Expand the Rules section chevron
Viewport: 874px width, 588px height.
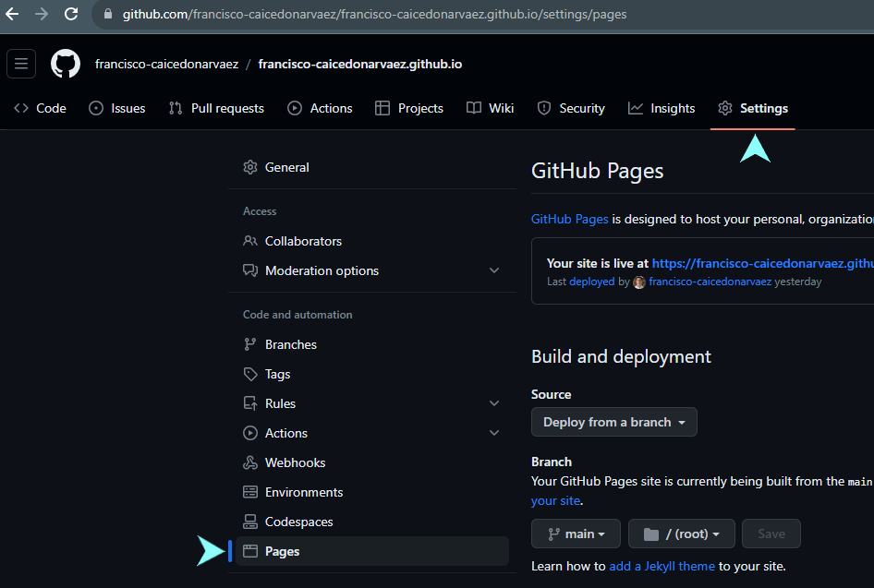pos(494,403)
